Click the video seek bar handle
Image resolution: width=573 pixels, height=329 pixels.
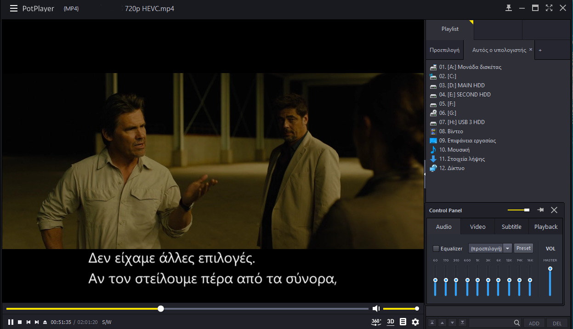click(x=161, y=309)
